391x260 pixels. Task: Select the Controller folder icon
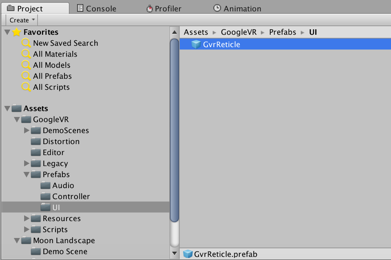[x=45, y=196]
